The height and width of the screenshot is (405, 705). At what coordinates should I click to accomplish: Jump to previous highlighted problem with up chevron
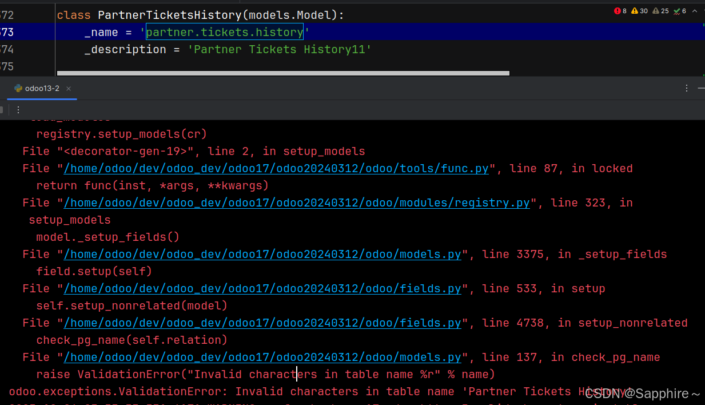pyautogui.click(x=695, y=11)
